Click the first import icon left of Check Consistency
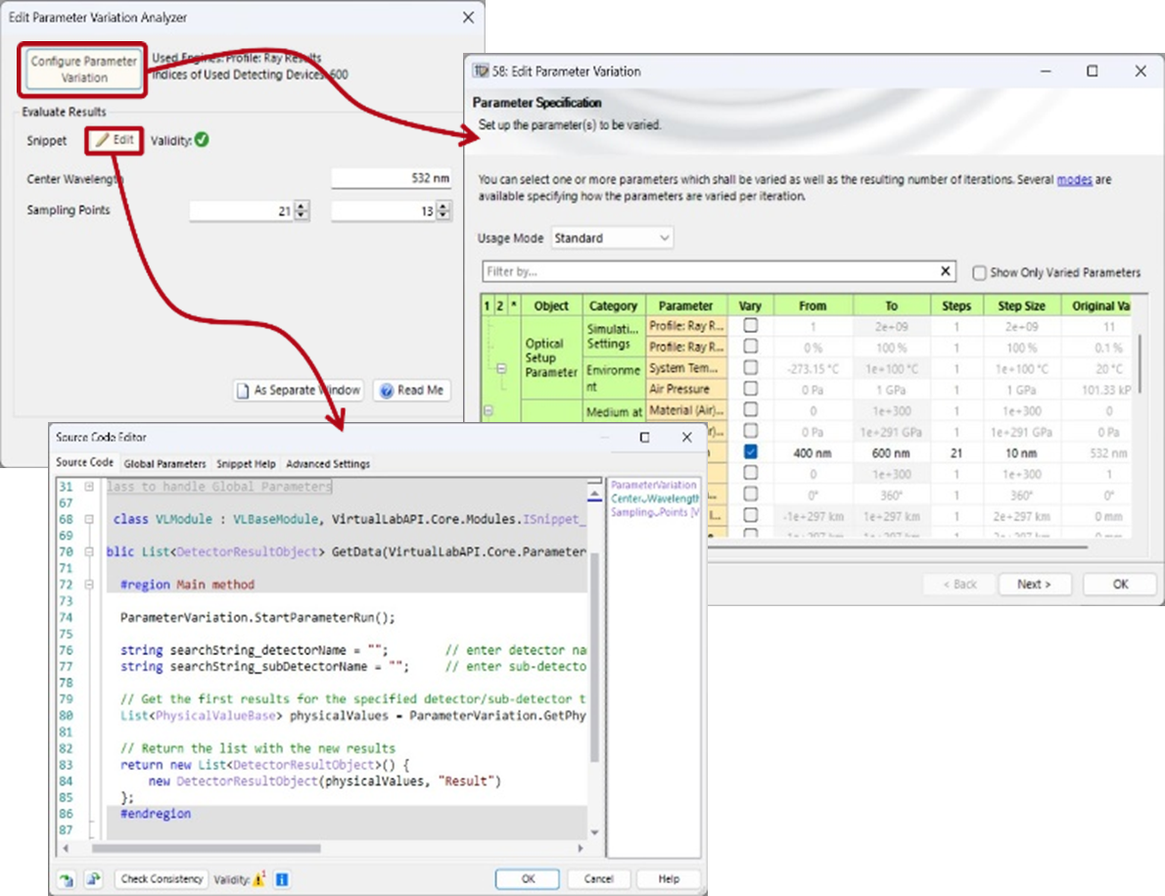This screenshot has width=1165, height=896. tap(67, 879)
